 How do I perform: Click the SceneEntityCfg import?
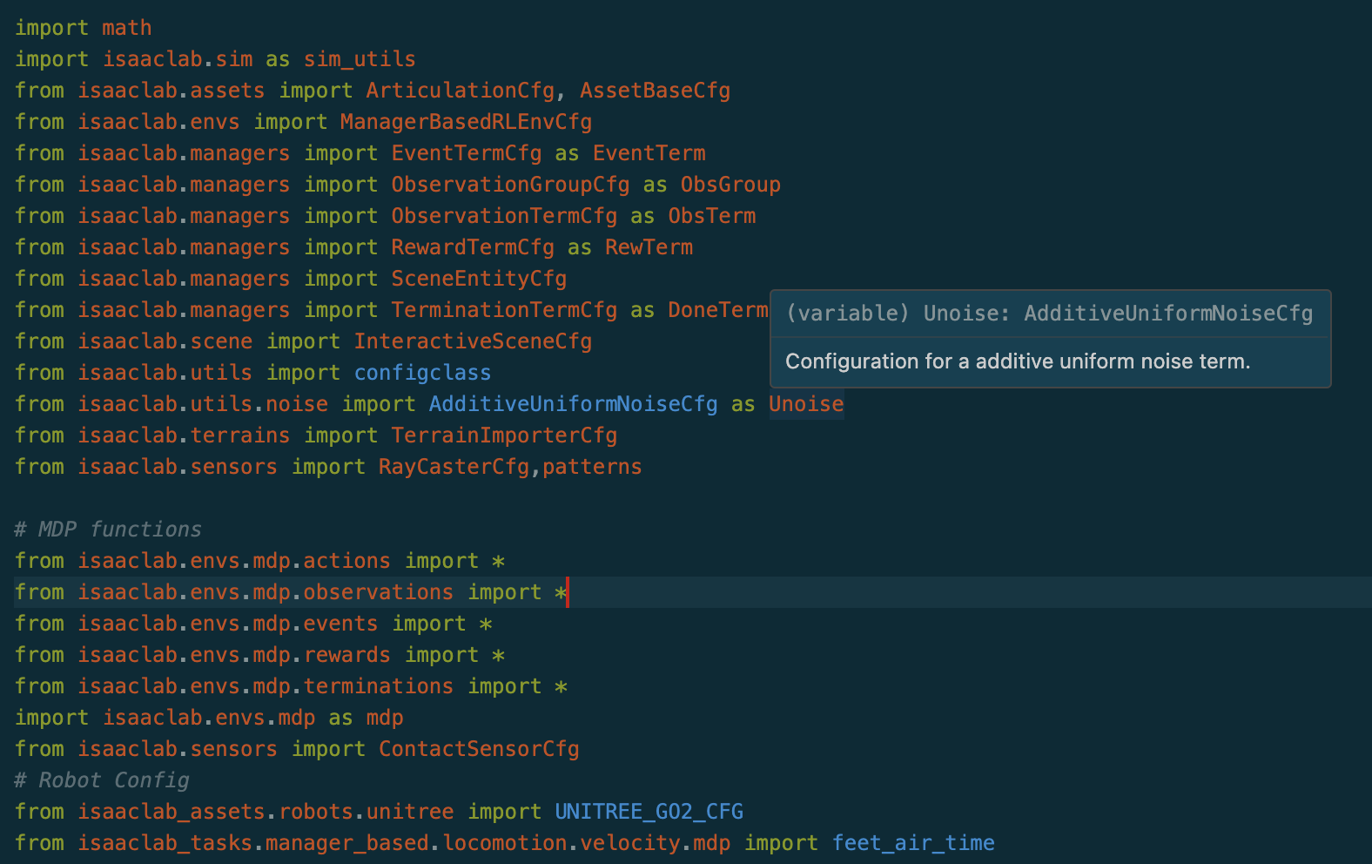pos(479,279)
